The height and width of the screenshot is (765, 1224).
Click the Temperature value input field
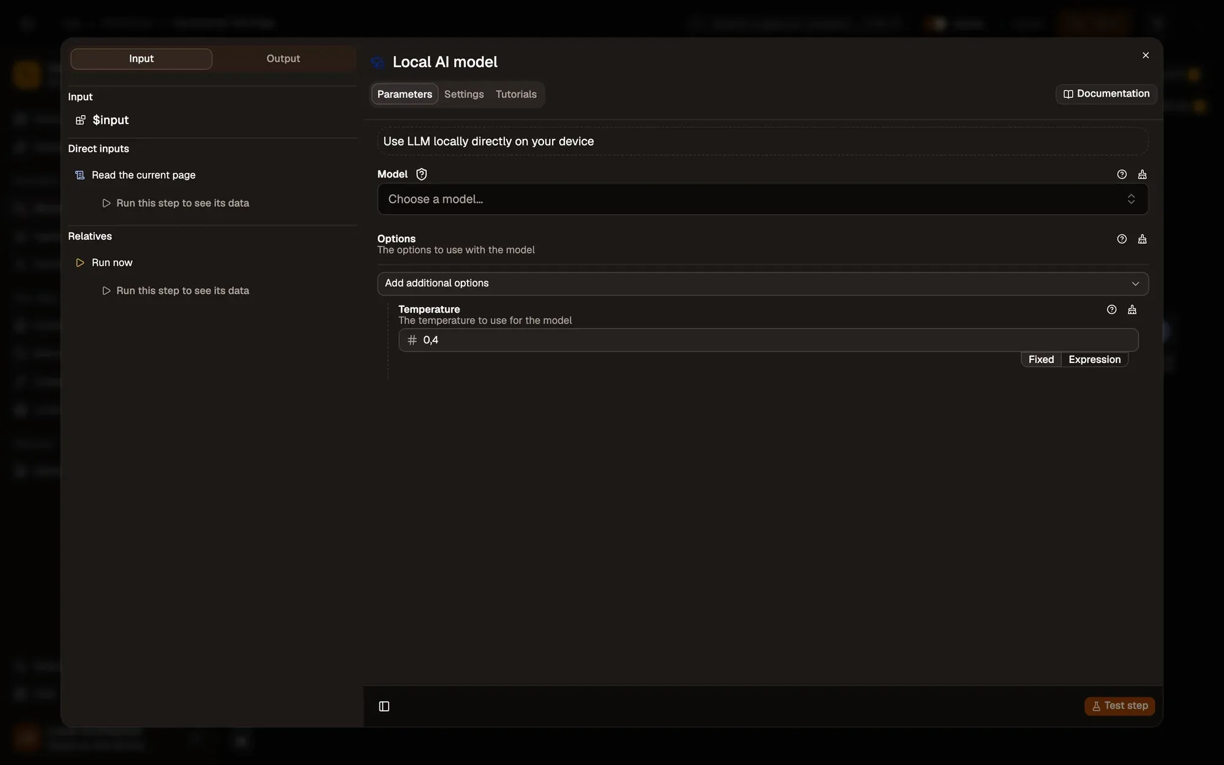pos(768,340)
